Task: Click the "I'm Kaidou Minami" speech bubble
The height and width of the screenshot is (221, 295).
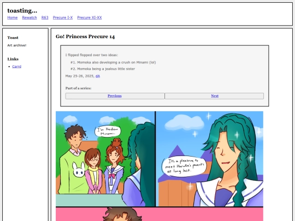Action: (108, 132)
